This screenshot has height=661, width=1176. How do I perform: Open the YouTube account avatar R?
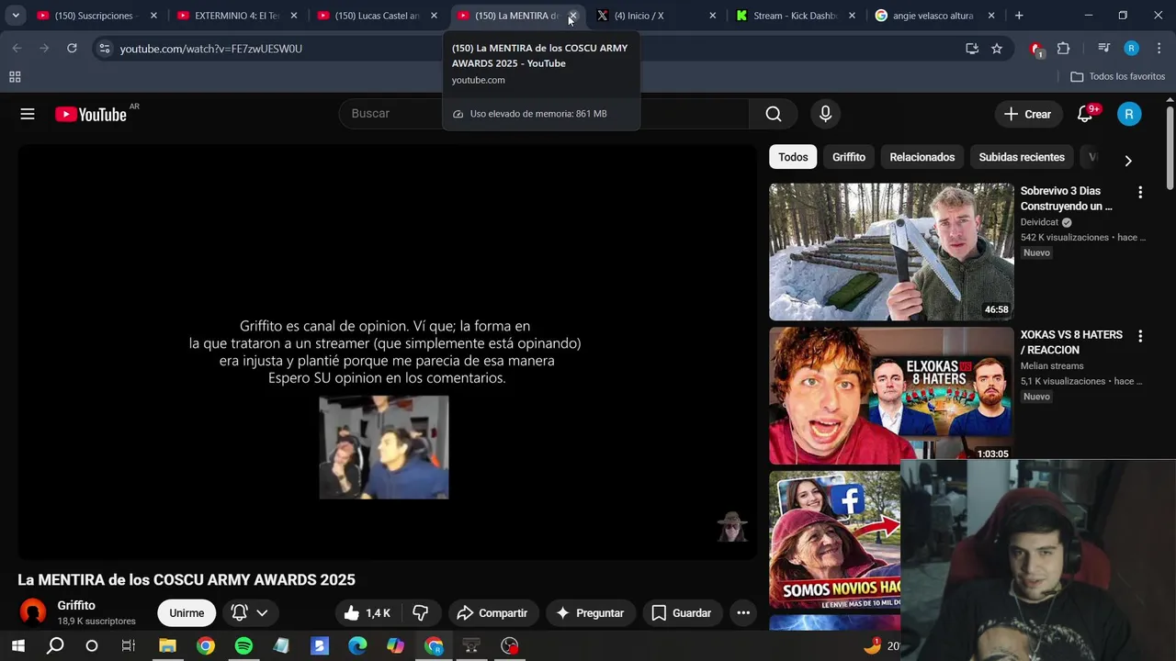click(x=1129, y=114)
